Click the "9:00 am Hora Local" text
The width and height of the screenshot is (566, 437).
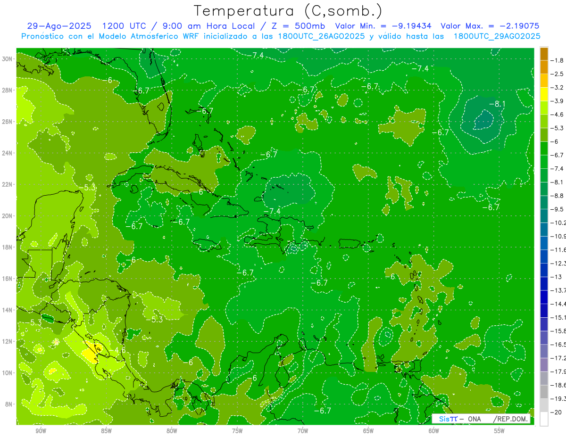207,26
